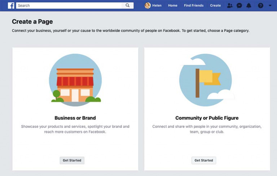Image resolution: width=277 pixels, height=176 pixels.
Task: Expand the account dropdown arrow
Action: [270, 5]
